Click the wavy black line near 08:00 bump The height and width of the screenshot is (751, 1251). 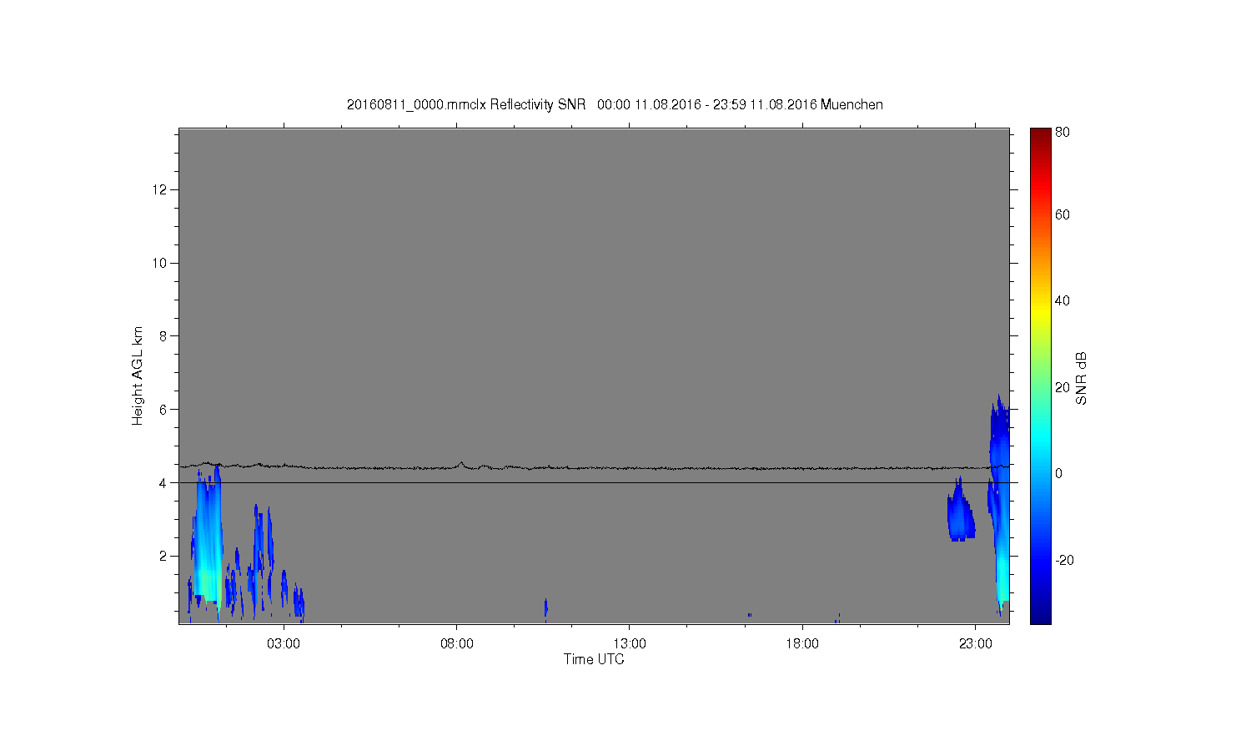461,465
